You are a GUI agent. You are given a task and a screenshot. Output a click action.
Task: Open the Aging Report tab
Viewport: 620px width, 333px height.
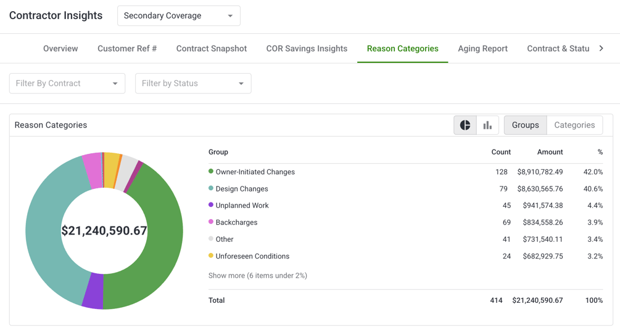[x=483, y=49]
